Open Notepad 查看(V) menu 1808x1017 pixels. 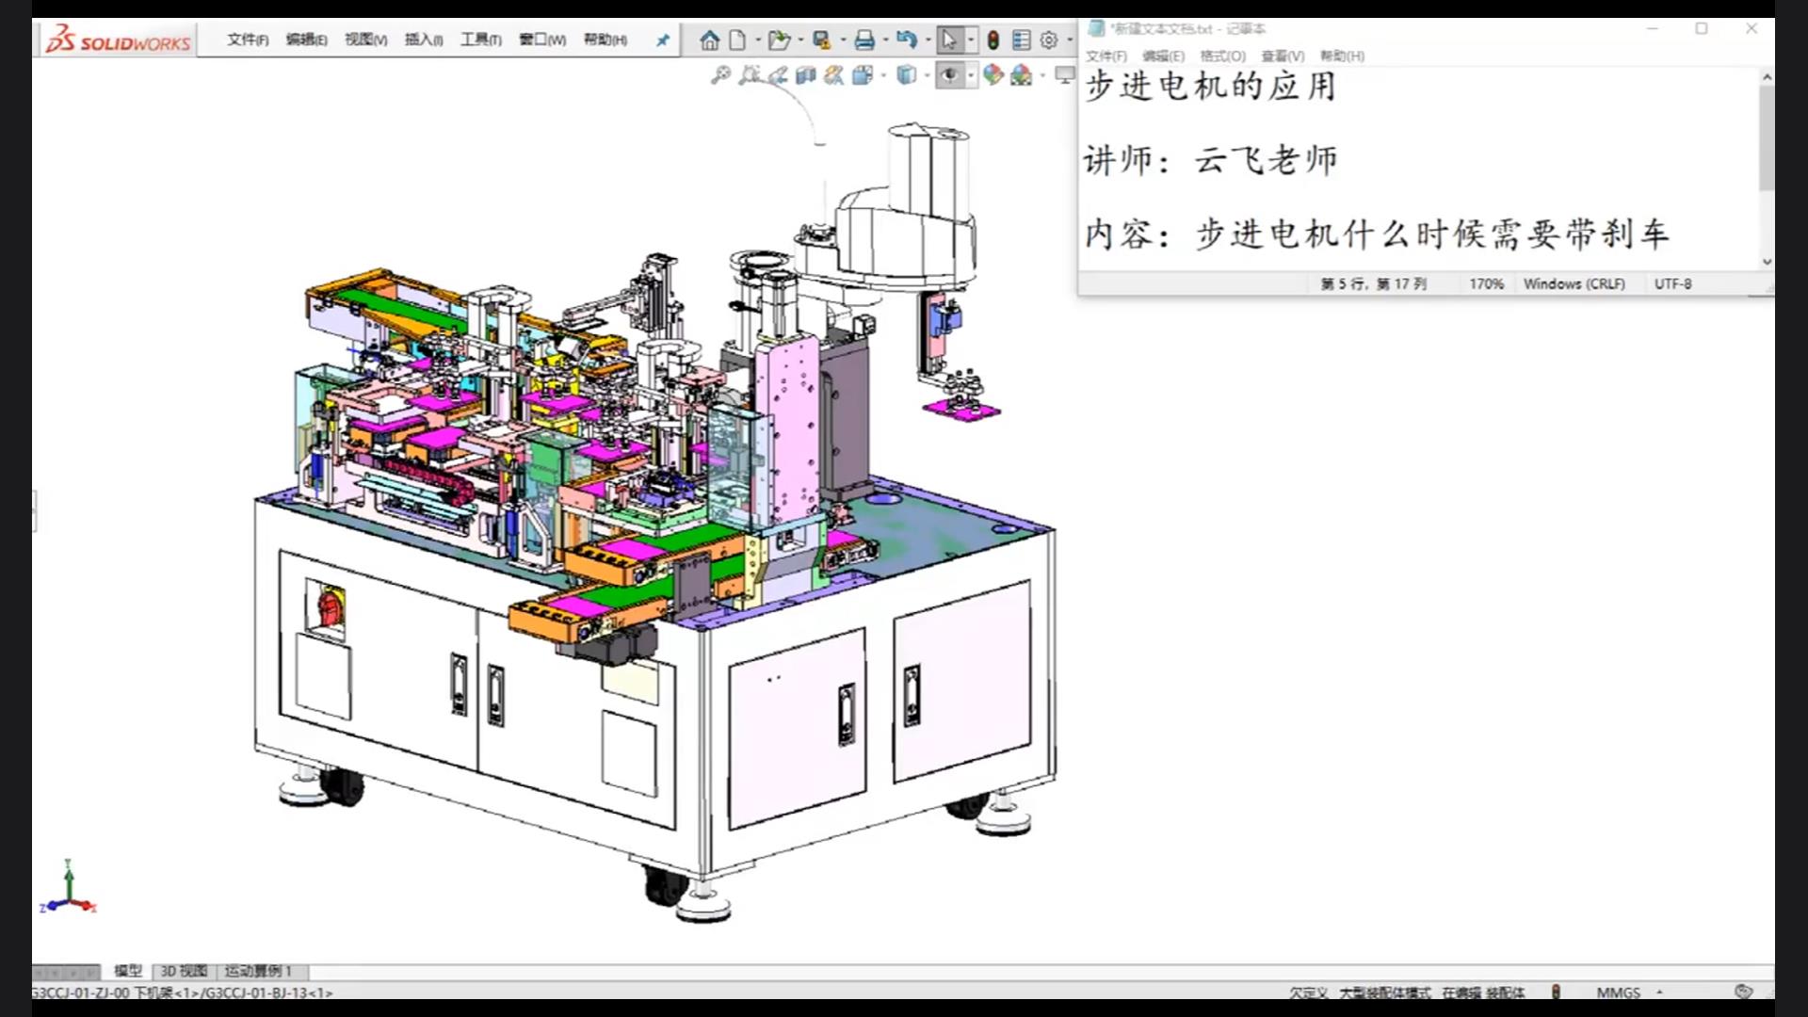coord(1283,56)
